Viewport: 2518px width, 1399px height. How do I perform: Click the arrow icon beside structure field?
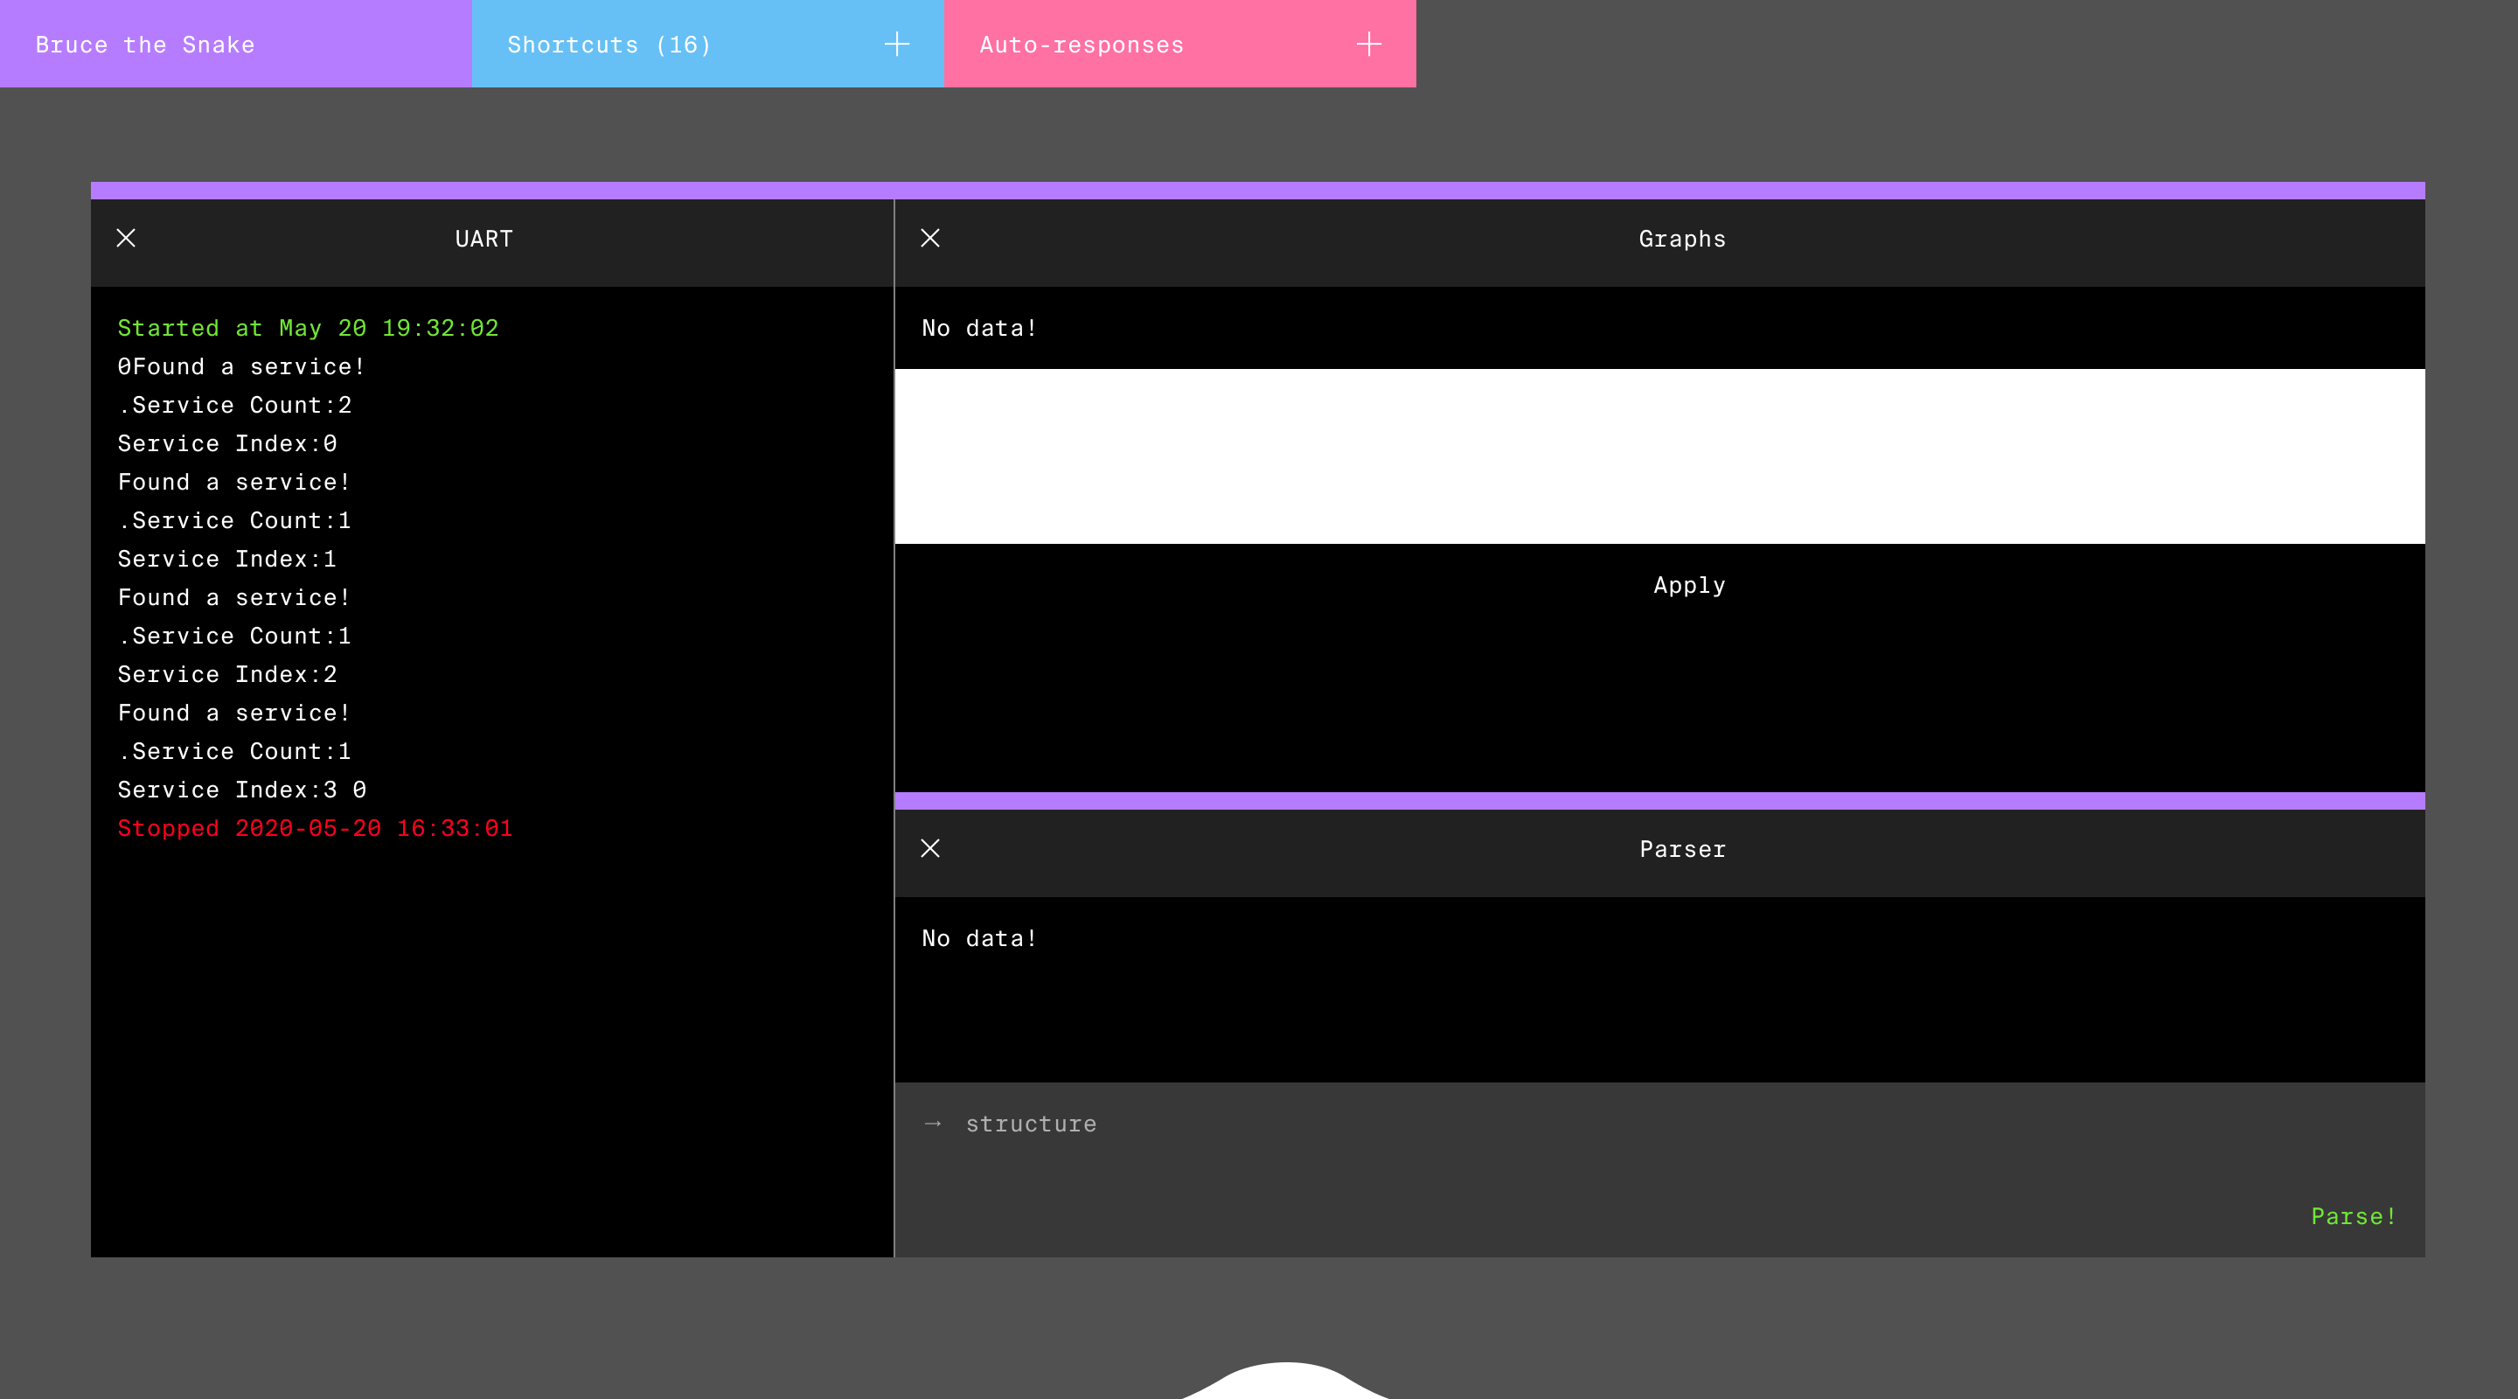coord(933,1124)
